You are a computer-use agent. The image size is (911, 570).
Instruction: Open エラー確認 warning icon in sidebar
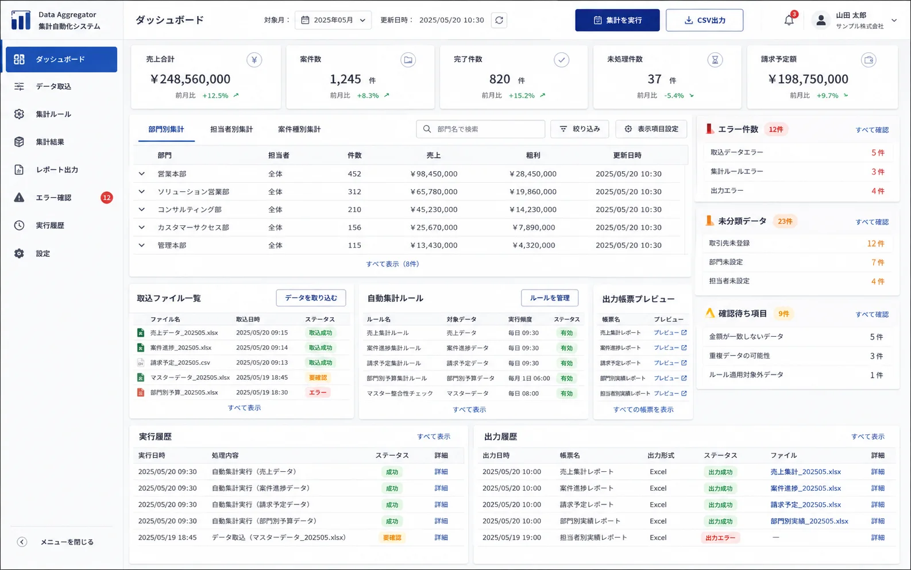click(19, 198)
